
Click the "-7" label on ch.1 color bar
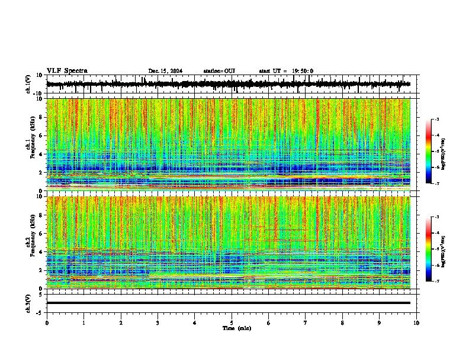437,183
